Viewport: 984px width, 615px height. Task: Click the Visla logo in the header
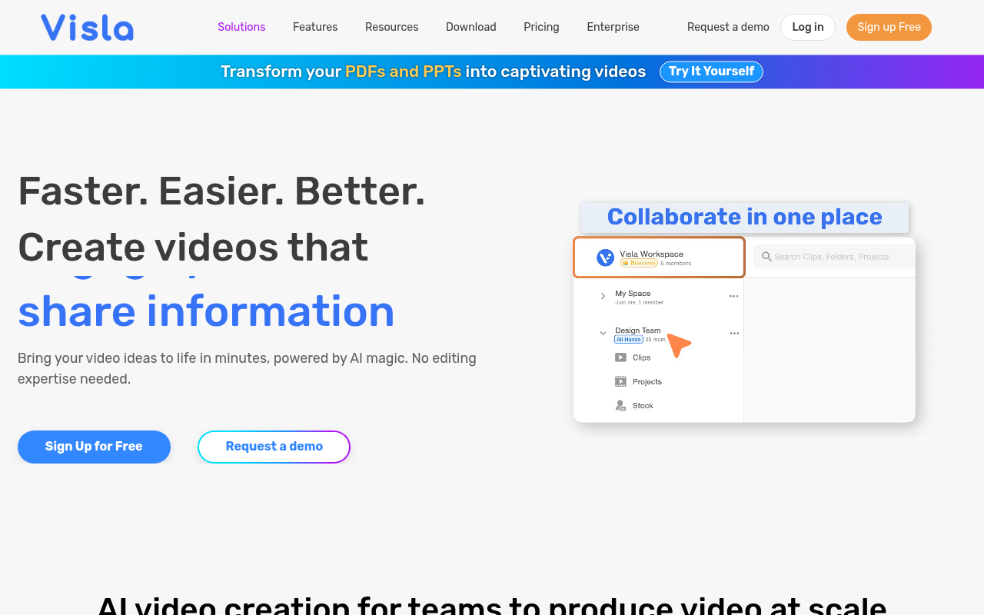[87, 27]
